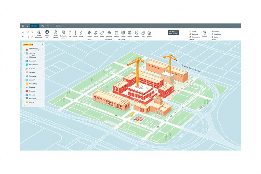Open the second text tab in the title bar
261x174 pixels.
point(60,26)
